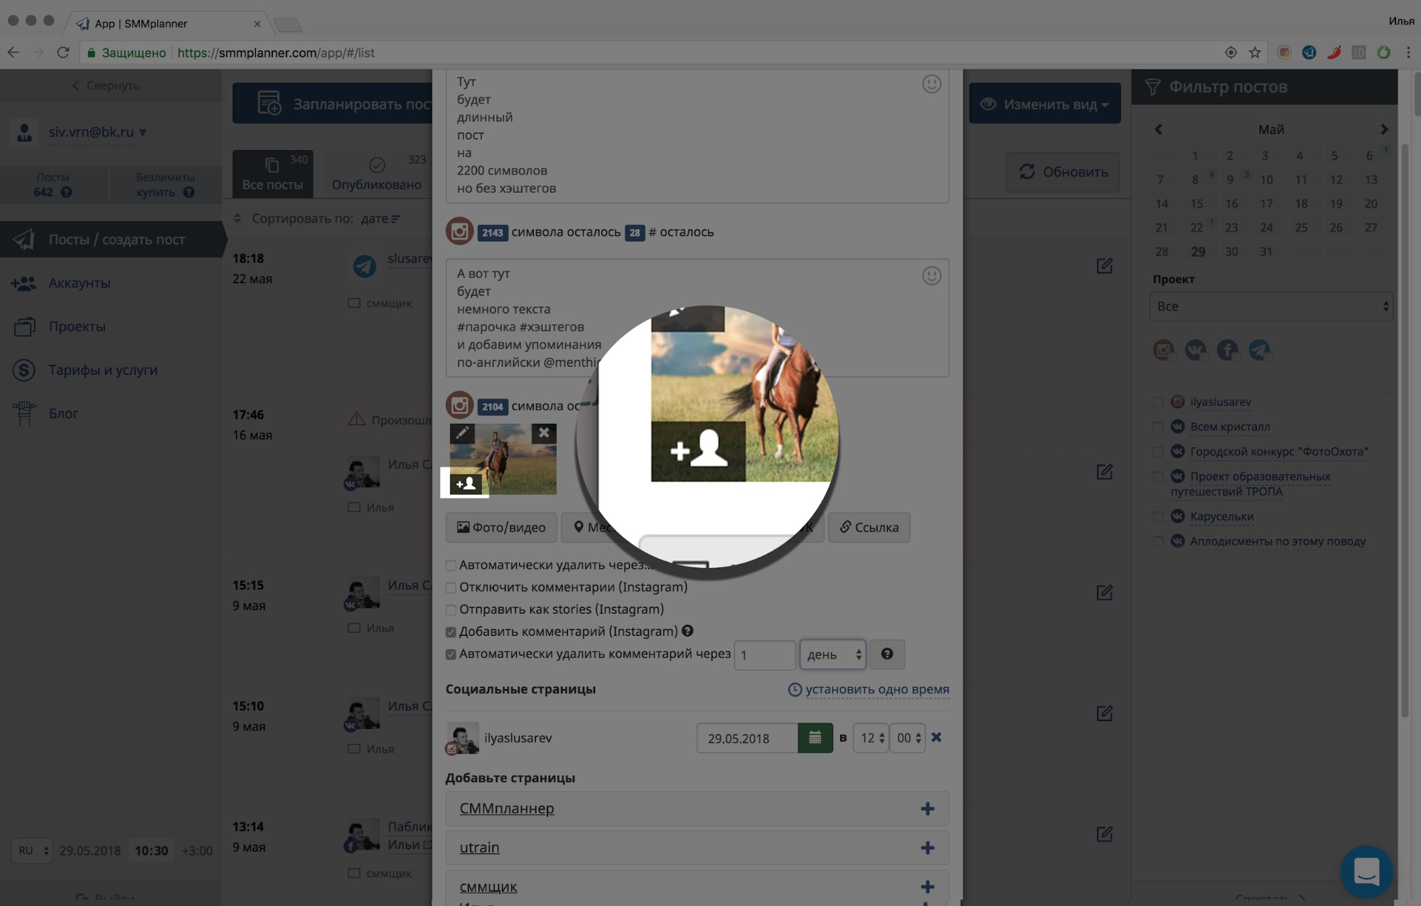Click delete-after number field with 1
The height and width of the screenshot is (906, 1421).
pyautogui.click(x=764, y=654)
